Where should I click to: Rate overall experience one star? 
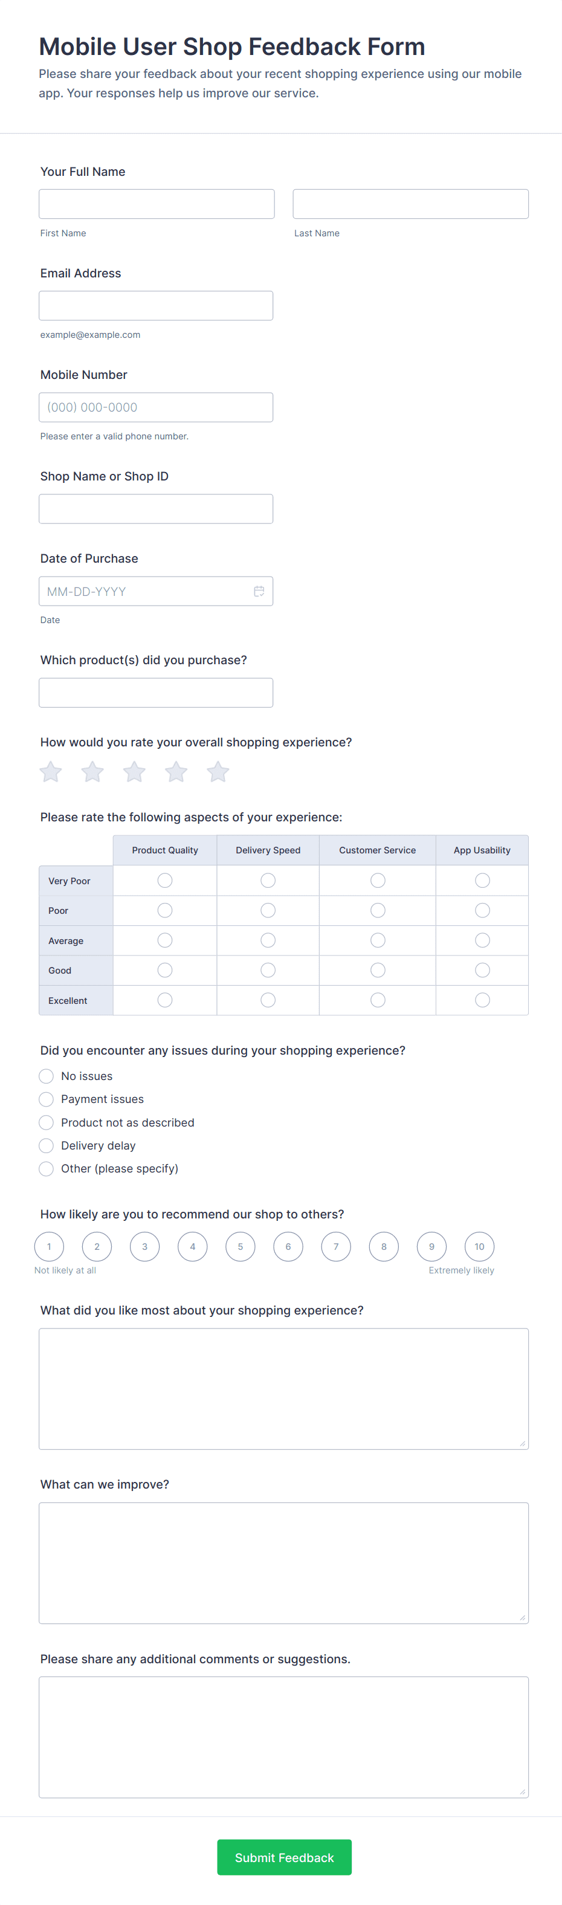tap(50, 772)
